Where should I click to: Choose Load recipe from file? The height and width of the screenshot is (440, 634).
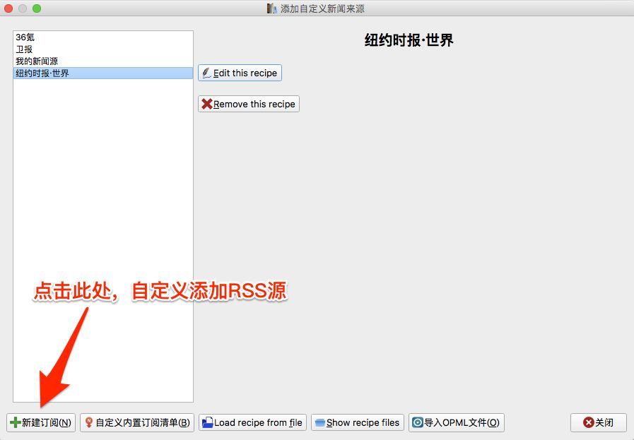coord(252,422)
